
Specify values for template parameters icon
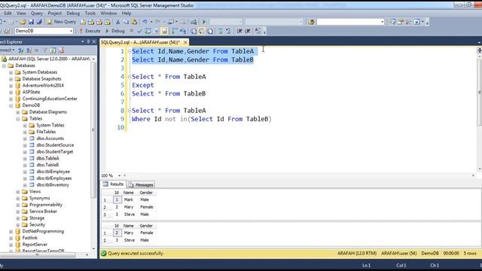258,31
